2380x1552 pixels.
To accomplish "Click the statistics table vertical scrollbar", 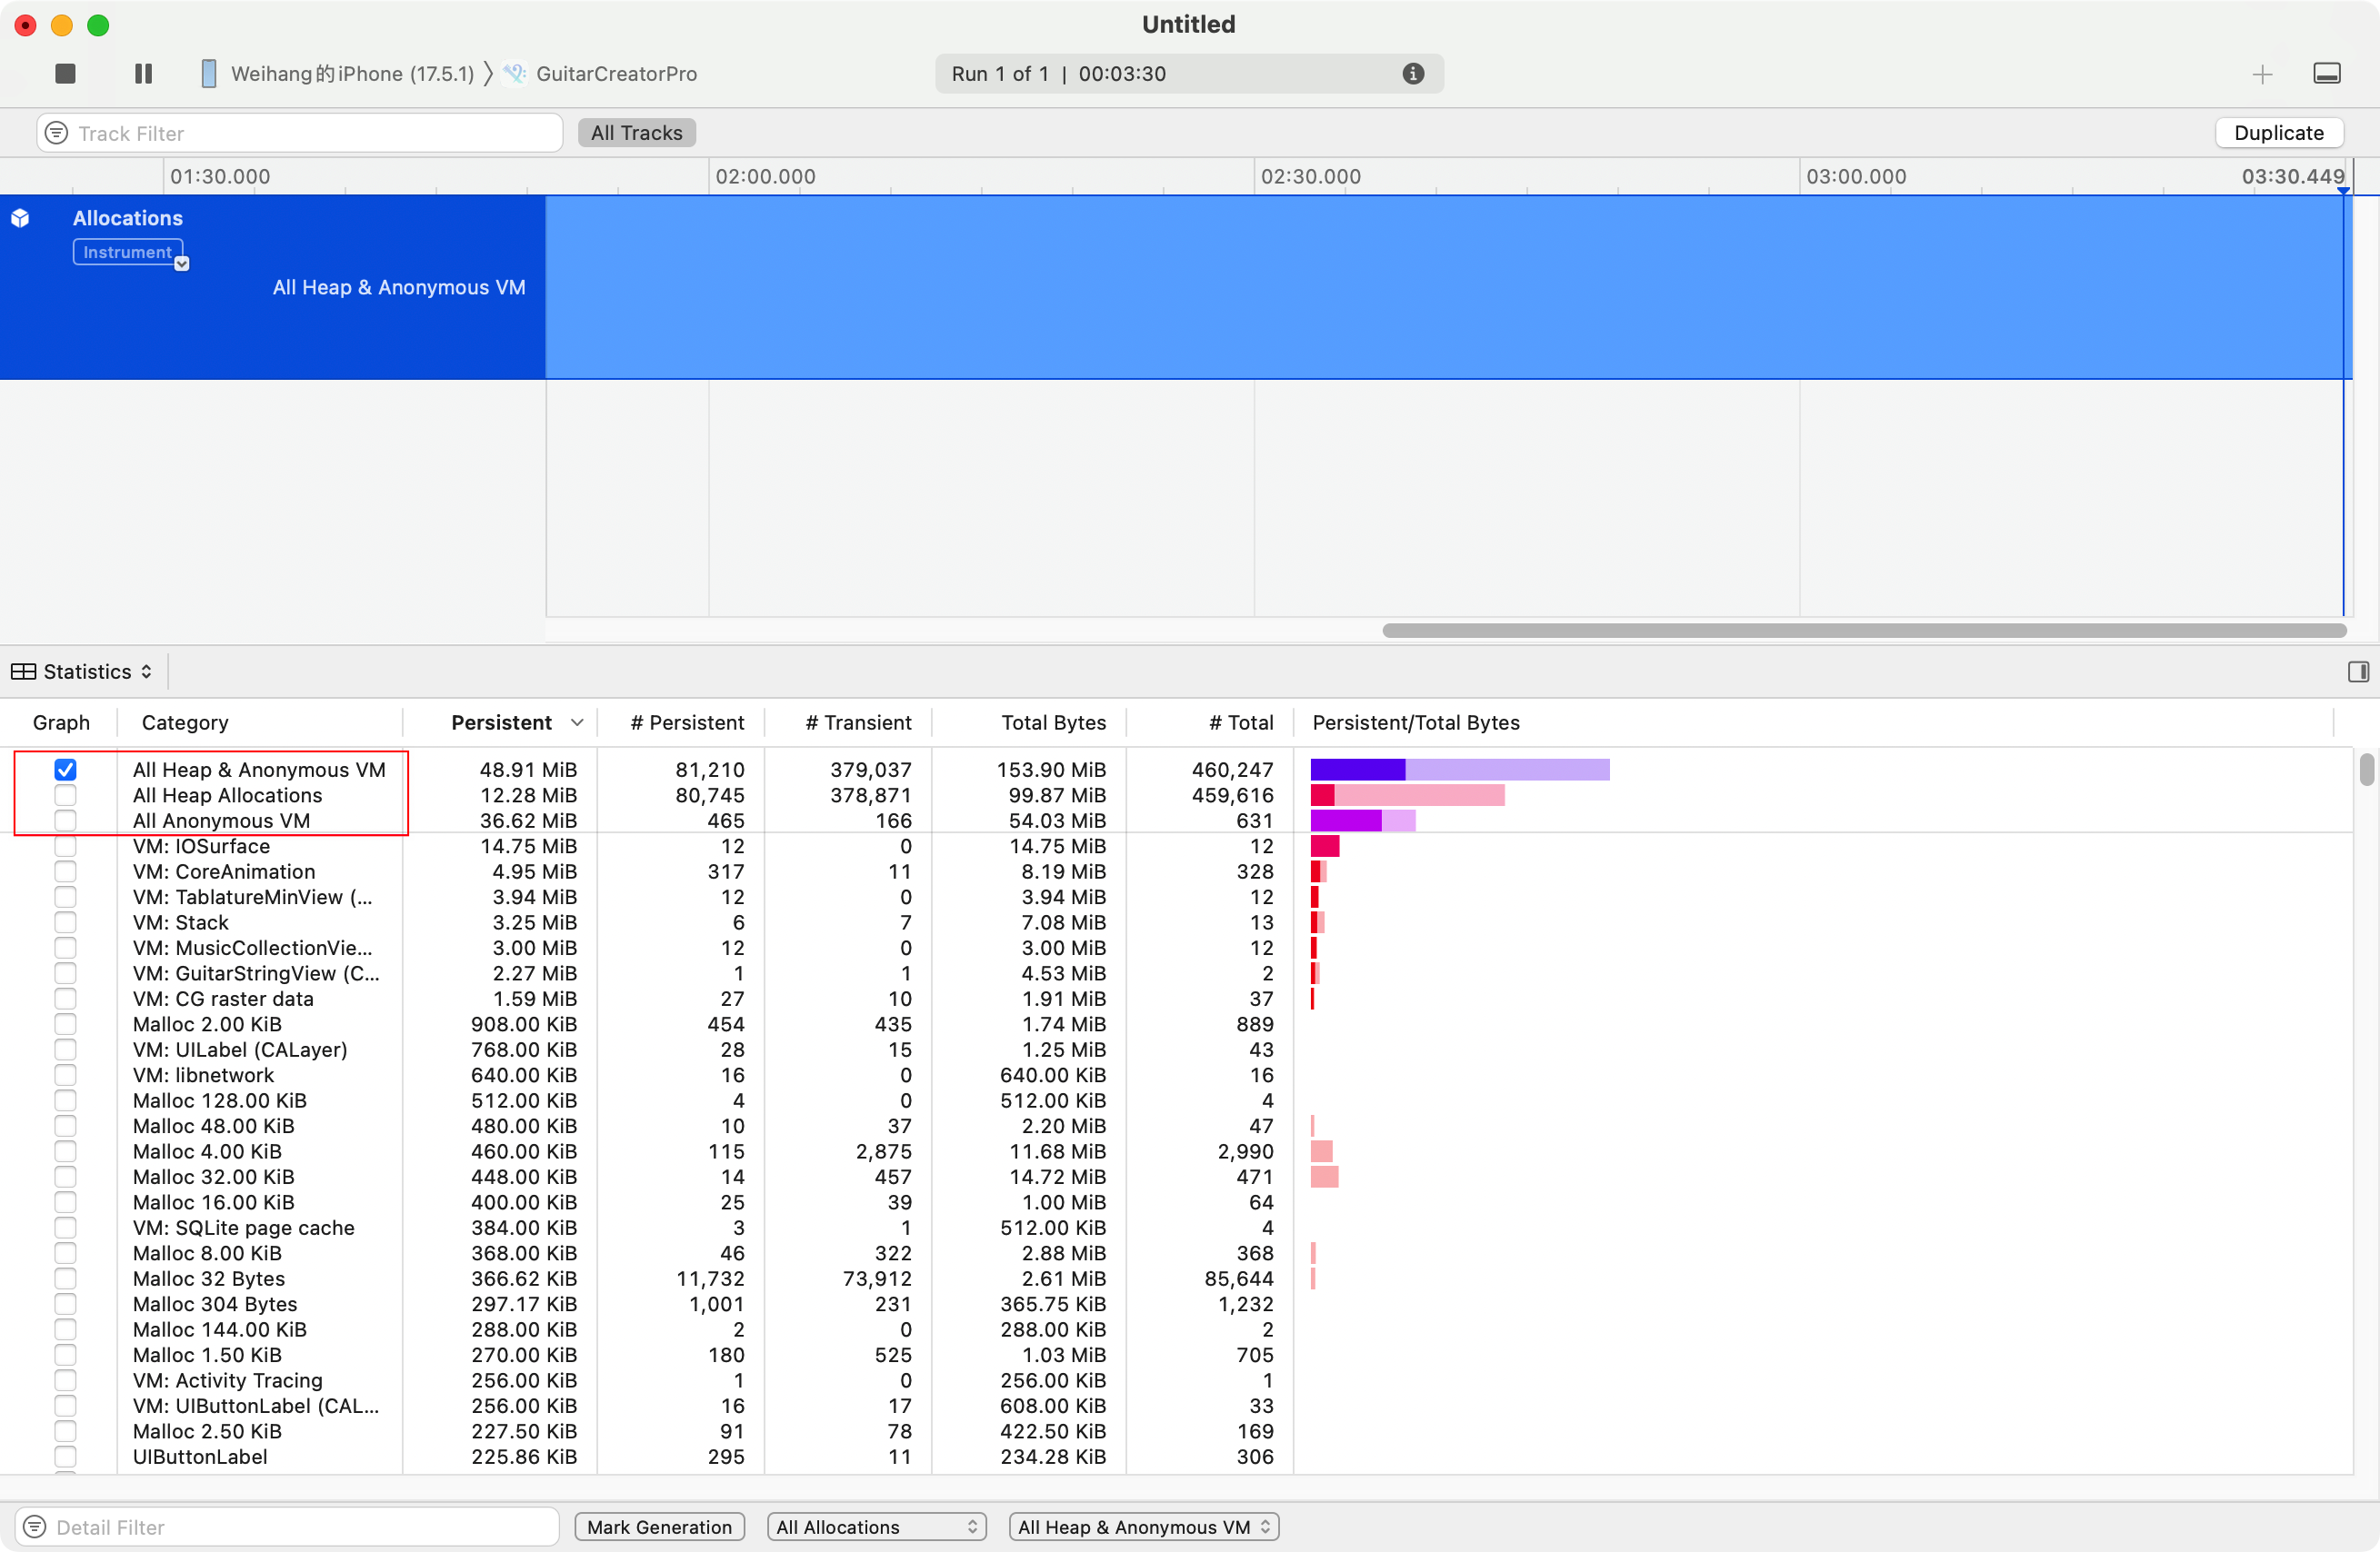I will tap(2366, 770).
